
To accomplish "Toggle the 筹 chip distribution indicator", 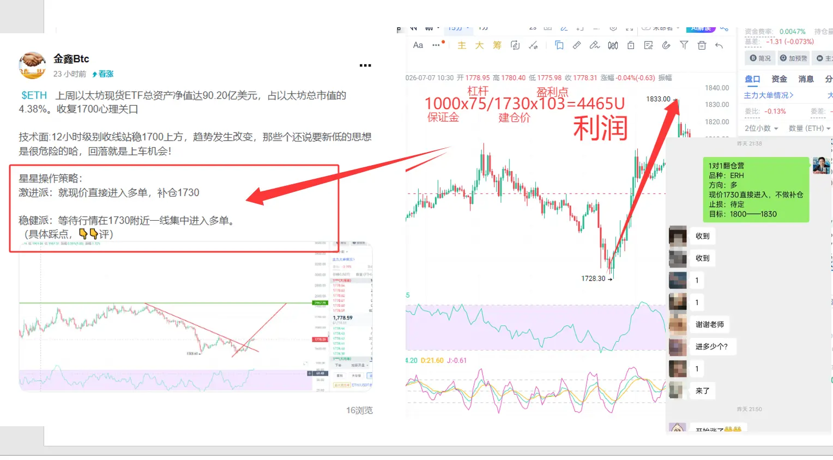I will pos(497,45).
